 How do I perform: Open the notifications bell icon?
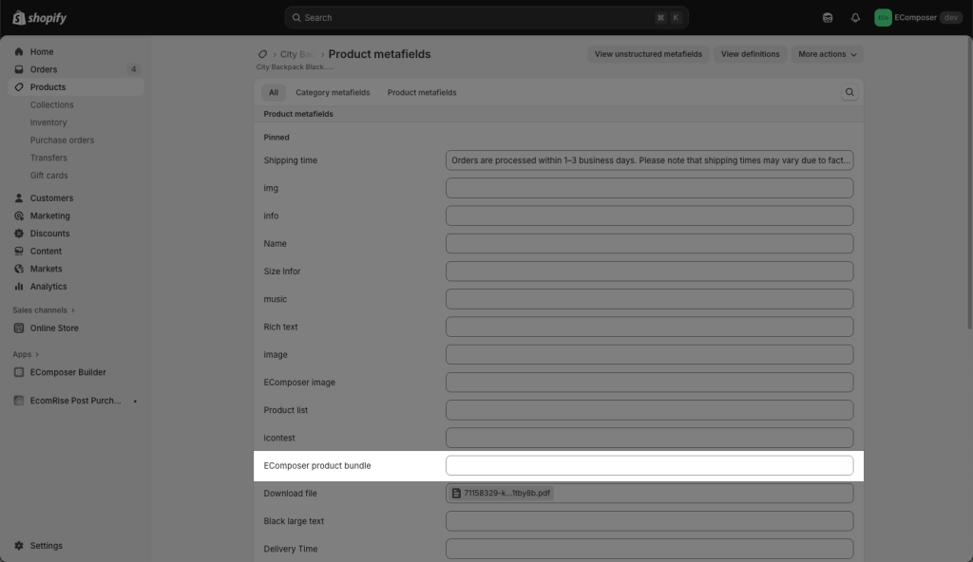pyautogui.click(x=855, y=18)
